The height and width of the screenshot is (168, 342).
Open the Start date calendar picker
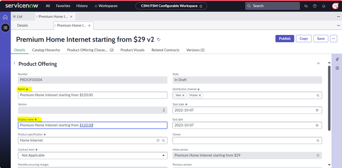[317, 110]
